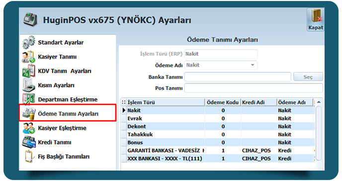The height and width of the screenshot is (181, 342).
Task: Click Ödeme Kodu 1 in GARANTİ BANKASI row
Action: tap(223, 151)
